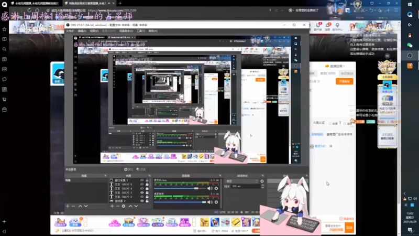The image size is (419, 236).
Task: Move selected source down in sources panel
Action: pyautogui.click(x=136, y=206)
